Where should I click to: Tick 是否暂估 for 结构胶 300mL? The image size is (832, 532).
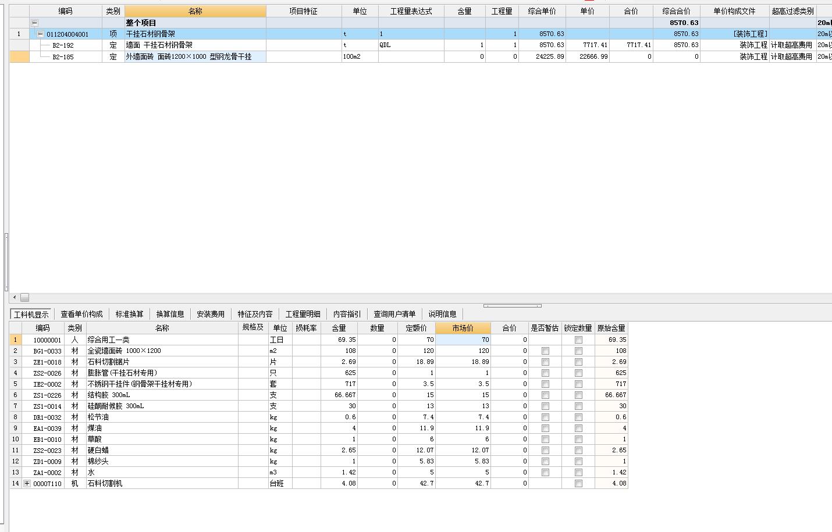(545, 395)
